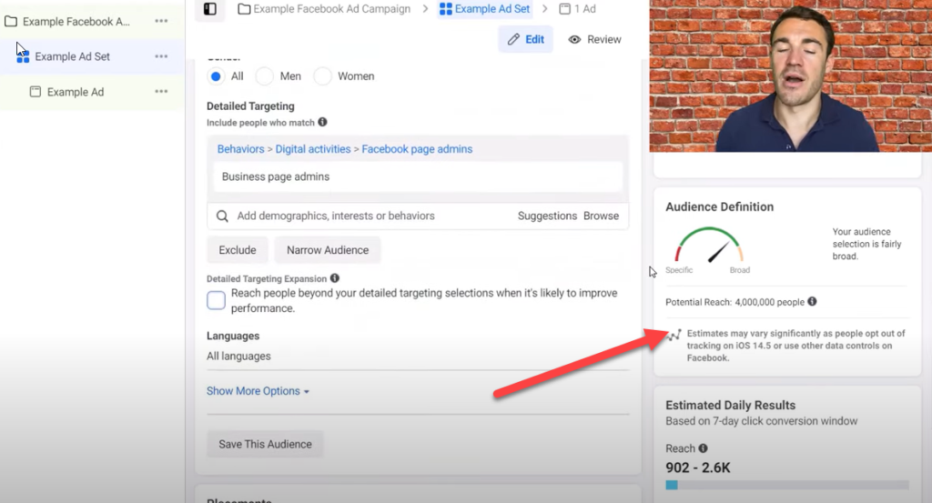This screenshot has height=503, width=932.
Task: Enable Detailed Targeting Expansion checkbox
Action: (x=216, y=300)
